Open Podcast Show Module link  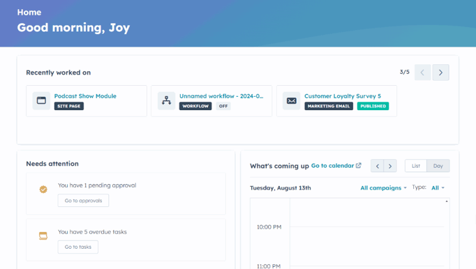(85, 96)
